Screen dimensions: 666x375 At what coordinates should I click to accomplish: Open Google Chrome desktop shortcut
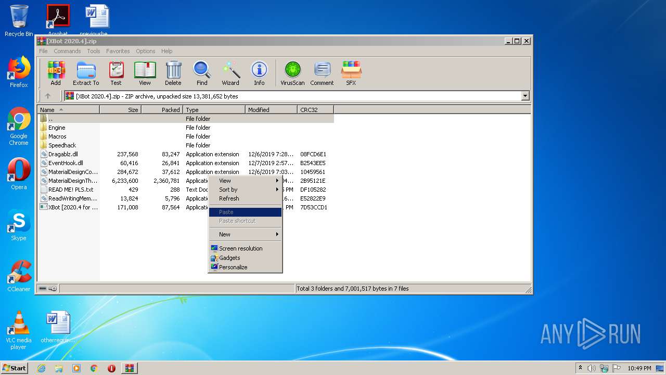[19, 127]
